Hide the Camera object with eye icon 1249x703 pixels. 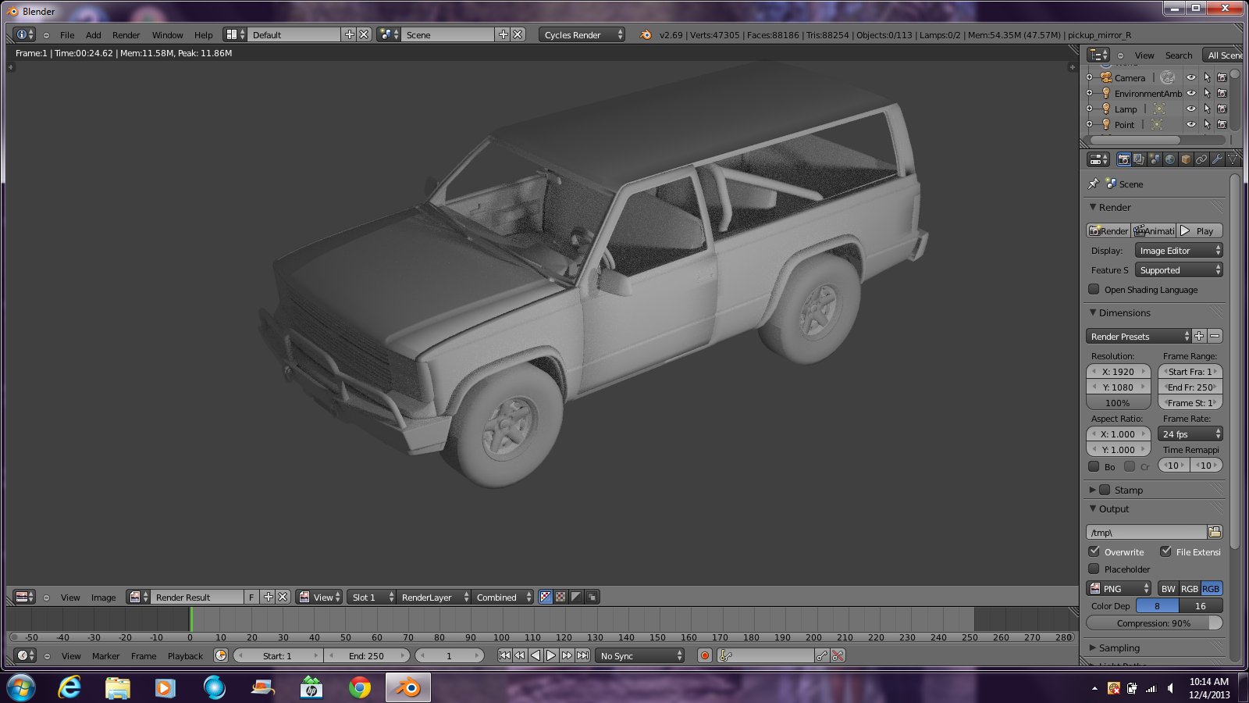[x=1190, y=77]
